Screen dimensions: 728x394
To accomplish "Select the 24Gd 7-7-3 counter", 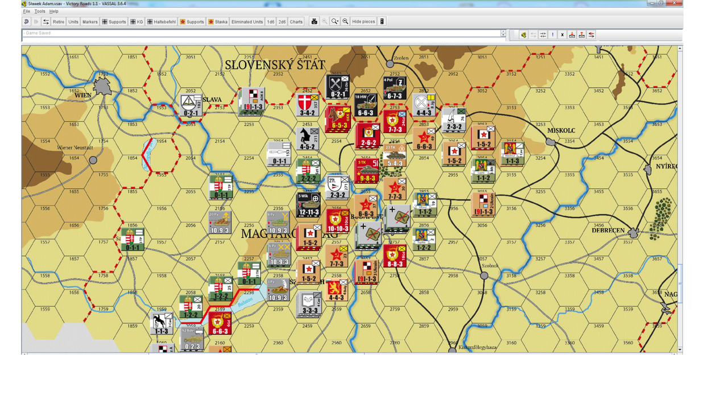I will coord(394,122).
